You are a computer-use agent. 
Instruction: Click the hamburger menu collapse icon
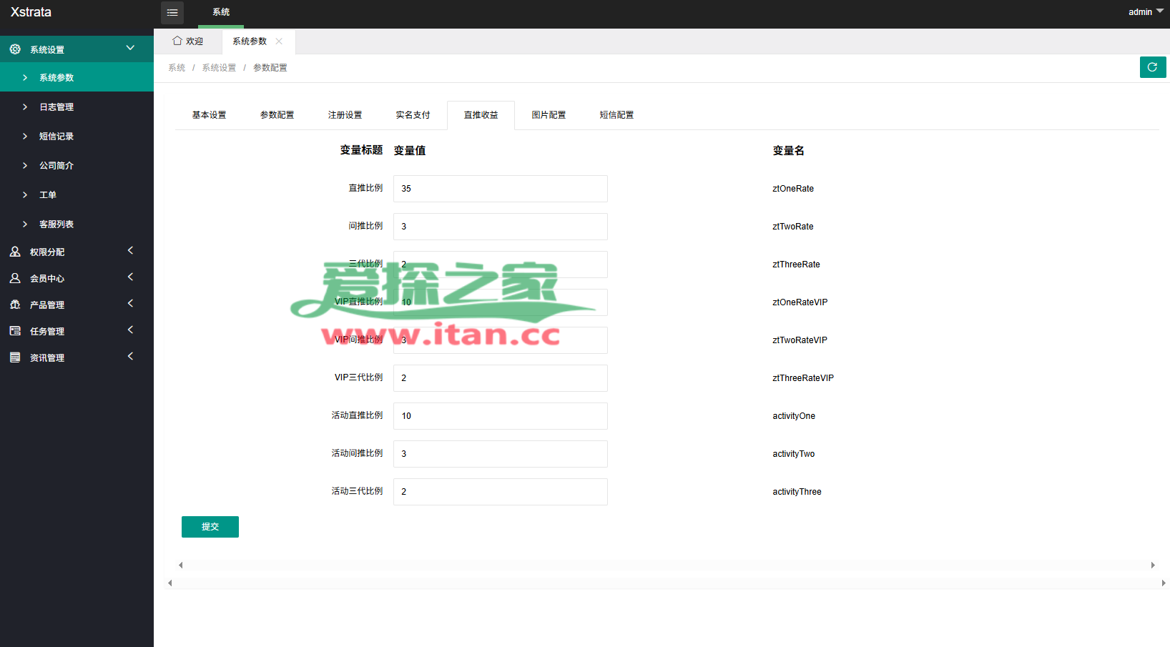click(x=172, y=13)
